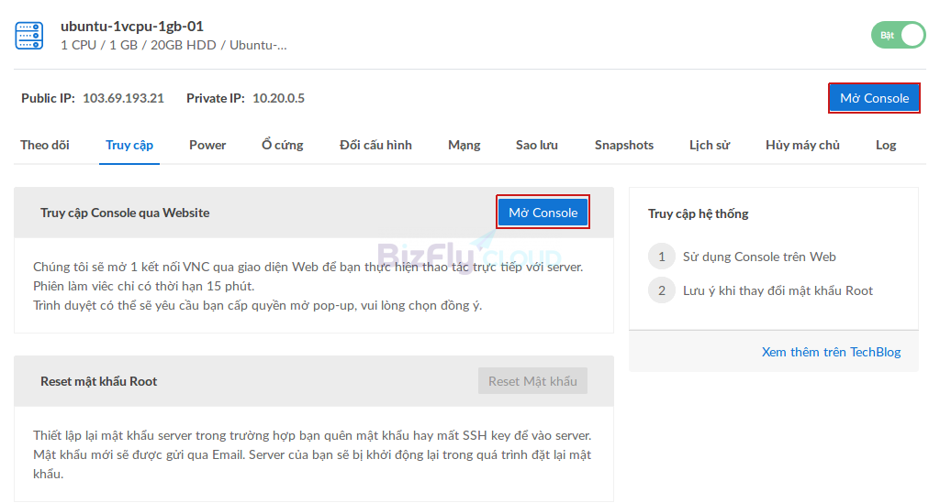
Task: Click step number 1 circle
Action: coord(662,257)
